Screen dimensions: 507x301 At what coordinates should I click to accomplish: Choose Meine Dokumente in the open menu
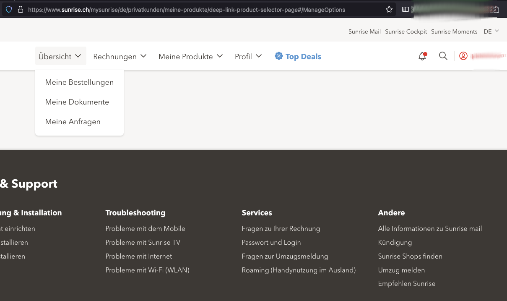(77, 102)
